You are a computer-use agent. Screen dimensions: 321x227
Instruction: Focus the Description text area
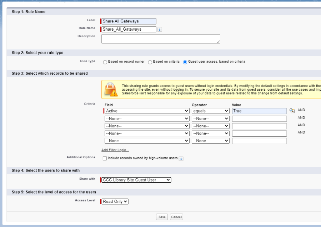click(x=161, y=39)
